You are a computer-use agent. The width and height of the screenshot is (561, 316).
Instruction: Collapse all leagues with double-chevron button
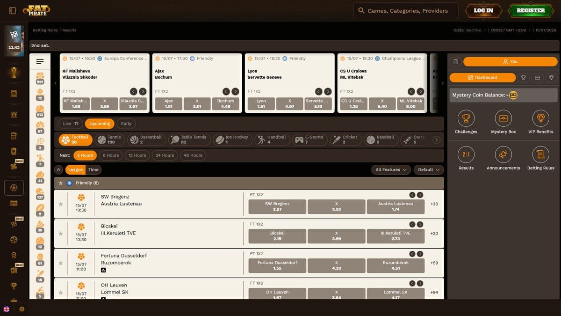[x=58, y=169]
